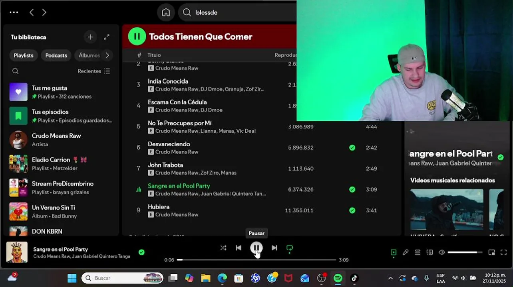Play the track Desvaneciendo
Screen dimensions: 513x287
coord(169,144)
